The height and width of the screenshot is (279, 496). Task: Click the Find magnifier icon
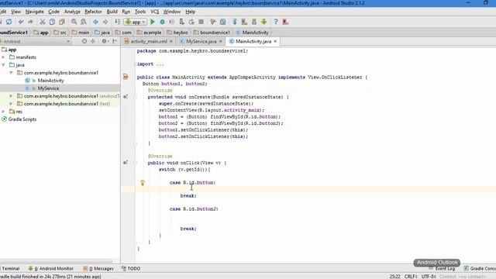click(74, 22)
